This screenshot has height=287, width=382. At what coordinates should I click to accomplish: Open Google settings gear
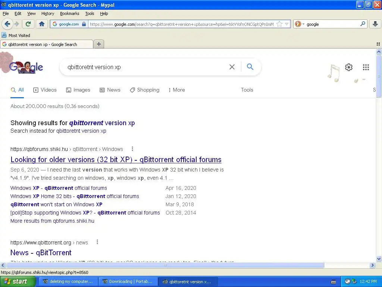(349, 67)
